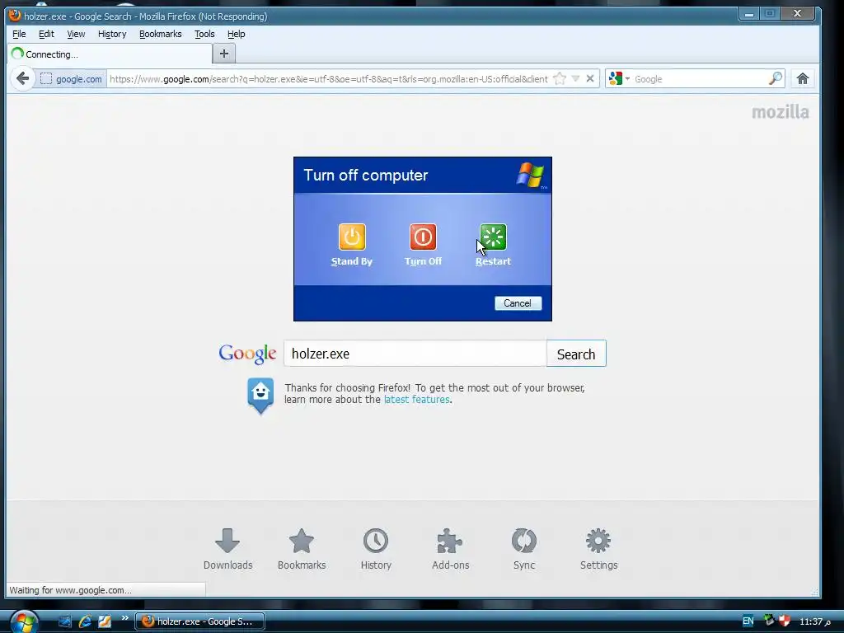This screenshot has width=844, height=633.
Task: Cancel the Turn off computer dialog
Action: pyautogui.click(x=518, y=303)
